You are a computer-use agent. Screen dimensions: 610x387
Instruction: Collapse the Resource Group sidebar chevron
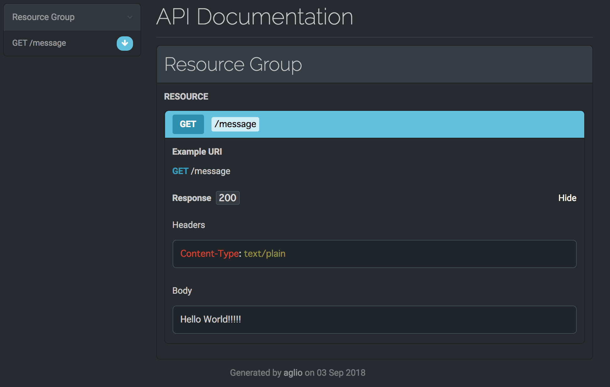(130, 17)
